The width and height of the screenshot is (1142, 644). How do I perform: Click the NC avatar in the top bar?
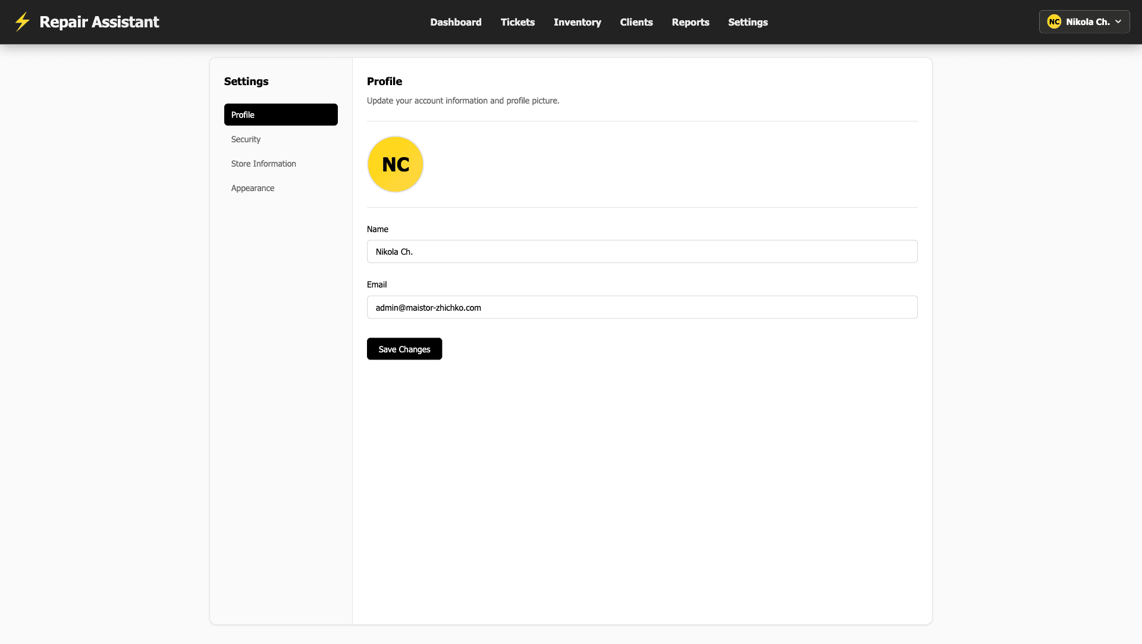coord(1055,21)
